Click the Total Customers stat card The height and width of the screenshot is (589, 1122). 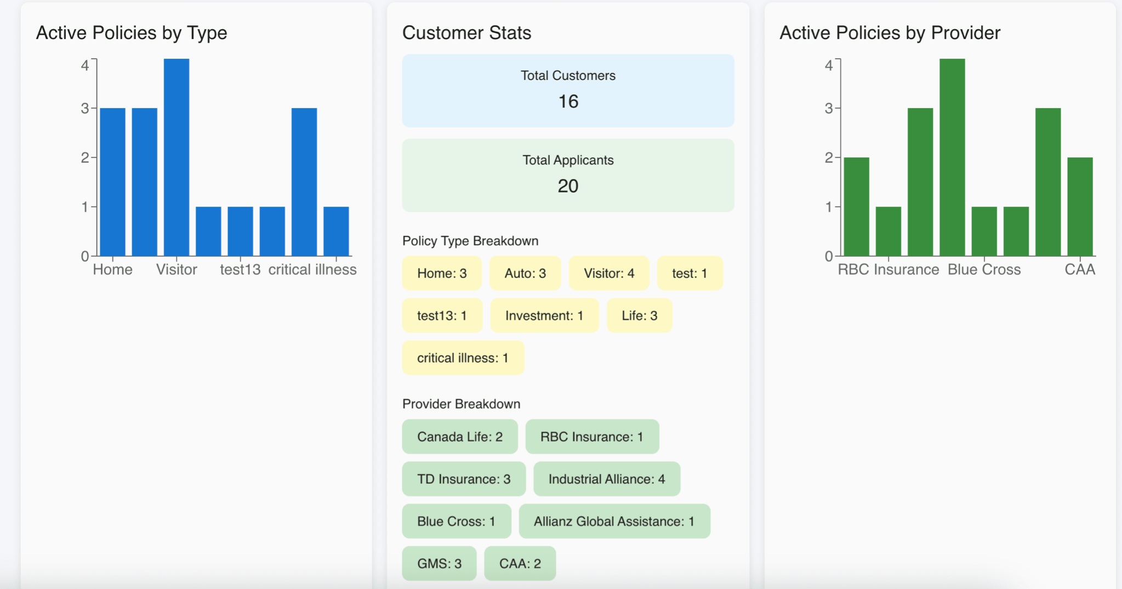(568, 90)
